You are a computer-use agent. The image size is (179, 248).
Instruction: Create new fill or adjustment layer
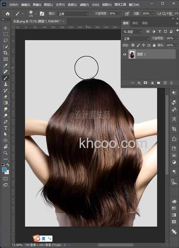152,83
